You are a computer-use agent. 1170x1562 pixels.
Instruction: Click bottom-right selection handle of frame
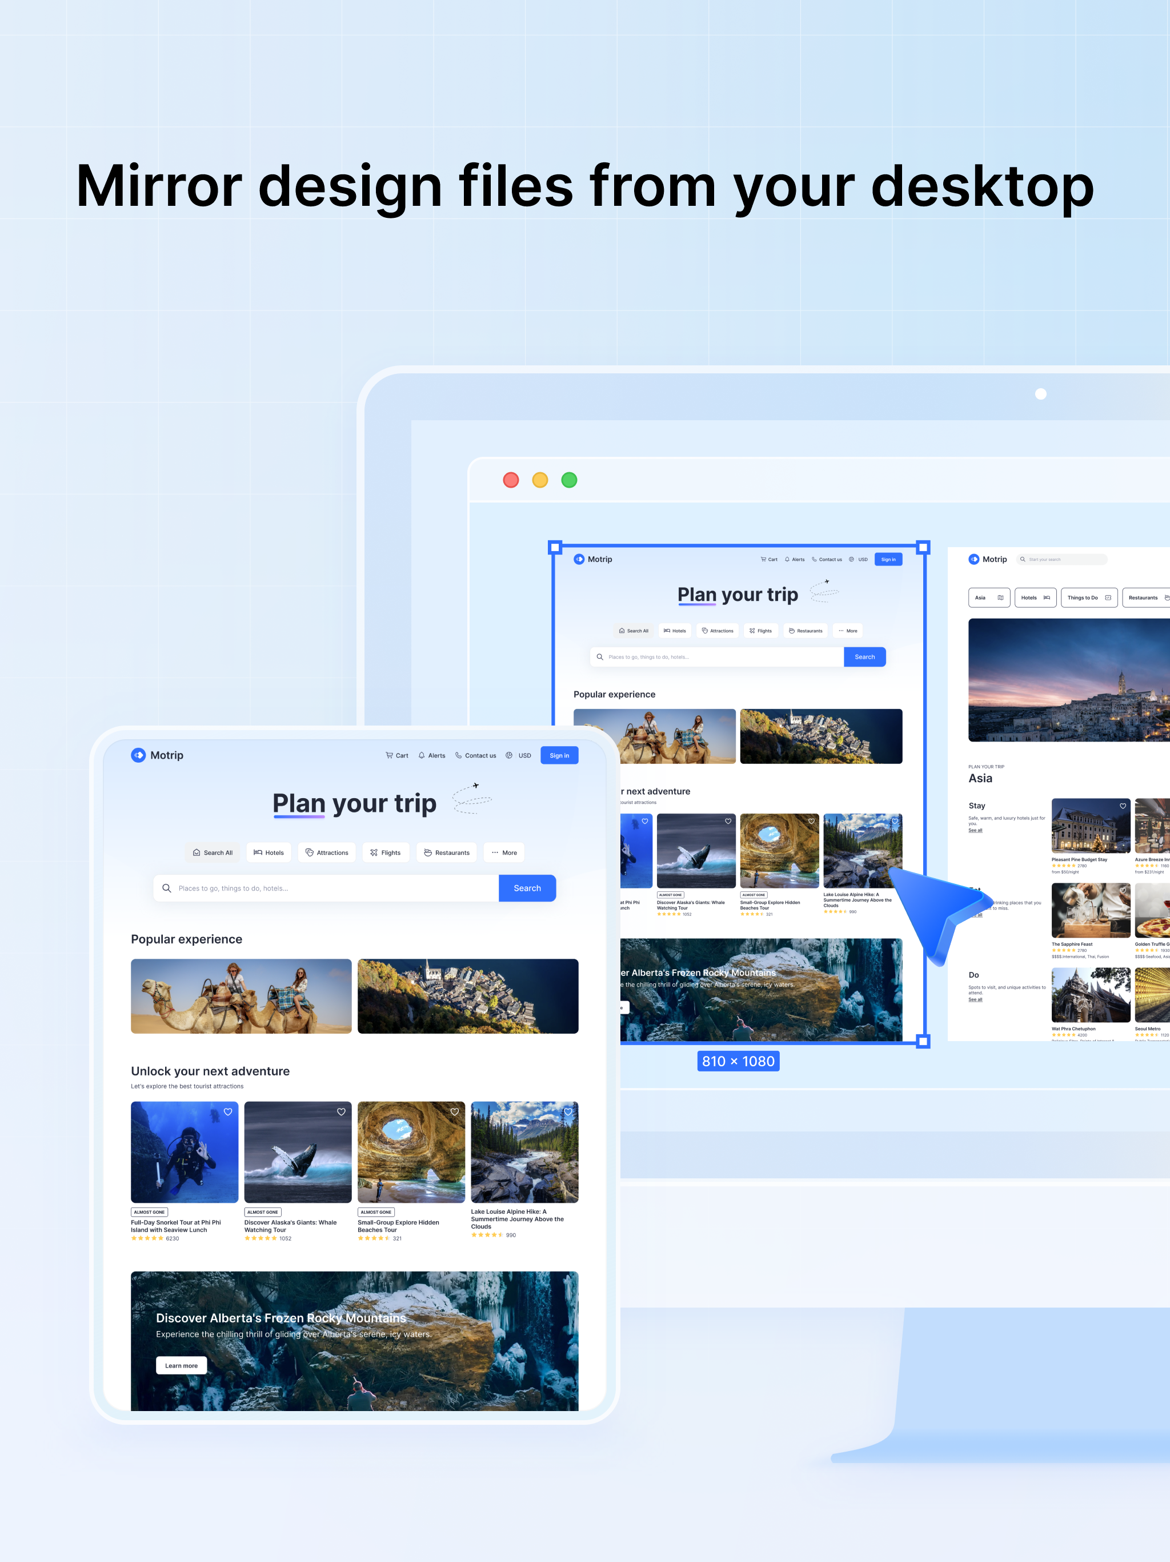[x=923, y=1041]
